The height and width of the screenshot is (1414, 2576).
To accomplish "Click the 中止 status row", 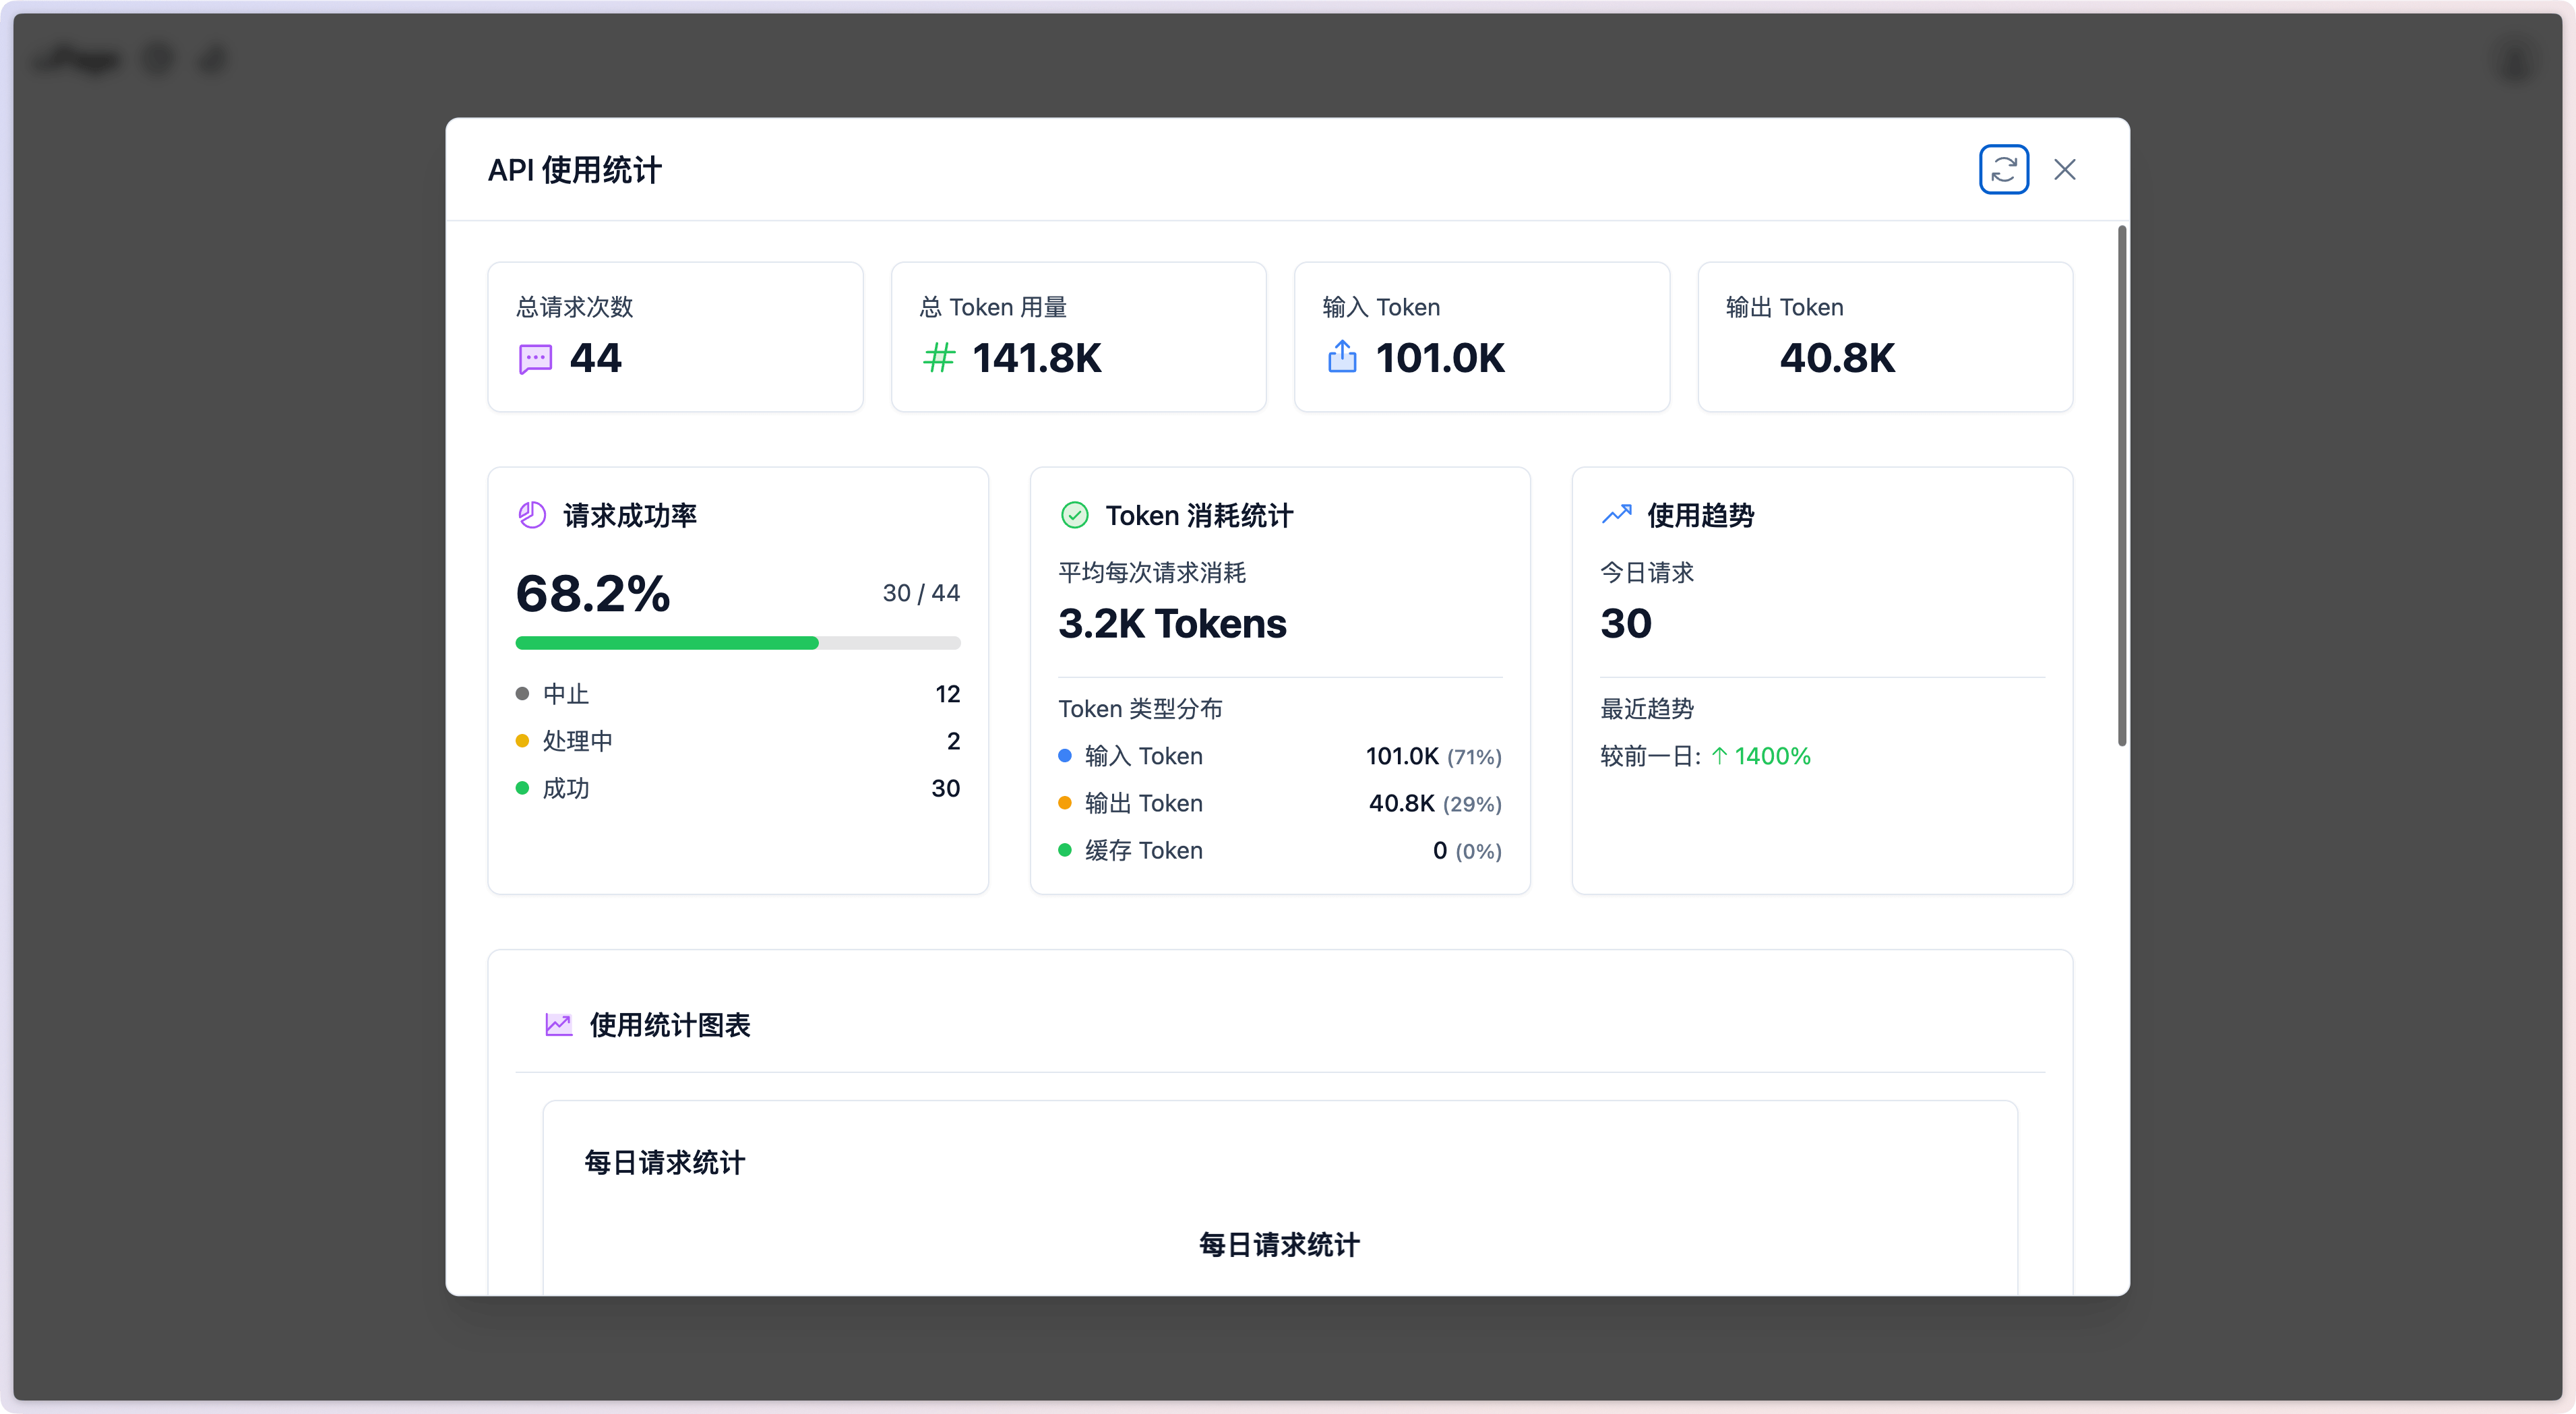I will tap(737, 694).
